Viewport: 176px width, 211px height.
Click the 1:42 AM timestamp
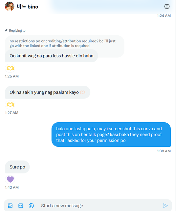12,187
